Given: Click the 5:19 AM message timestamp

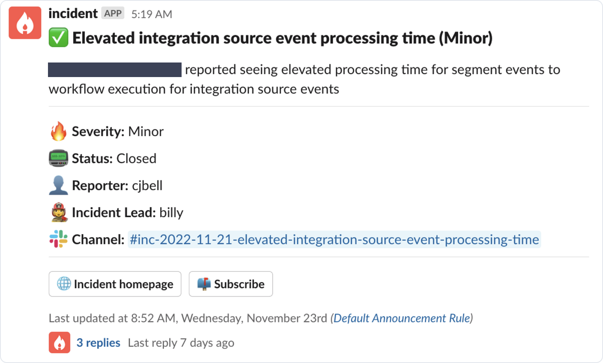Looking at the screenshot, I should [152, 14].
